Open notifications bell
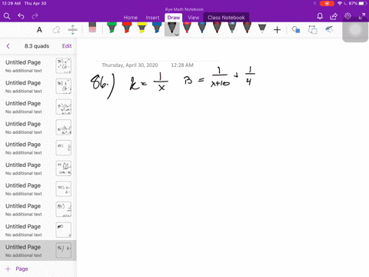369x277 pixels. (x=320, y=16)
